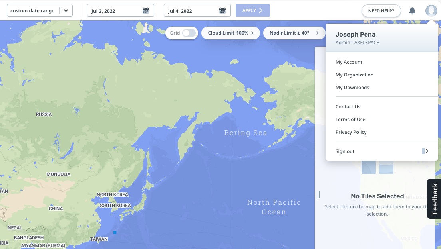Click the notification bell icon
Screen dimensions: 441x249
pyautogui.click(x=412, y=11)
